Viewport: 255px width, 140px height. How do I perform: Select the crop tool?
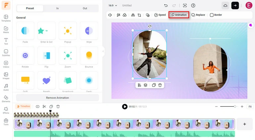click(139, 15)
